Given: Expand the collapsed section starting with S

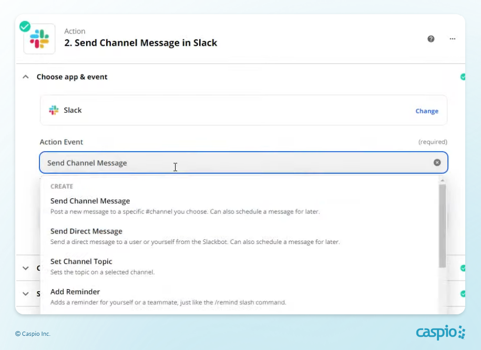Looking at the screenshot, I should [x=26, y=294].
